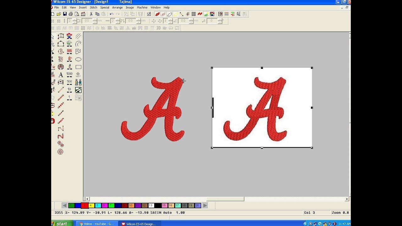Viewport: 402px width, 226px height.
Task: Open the Special menu
Action: point(105,8)
